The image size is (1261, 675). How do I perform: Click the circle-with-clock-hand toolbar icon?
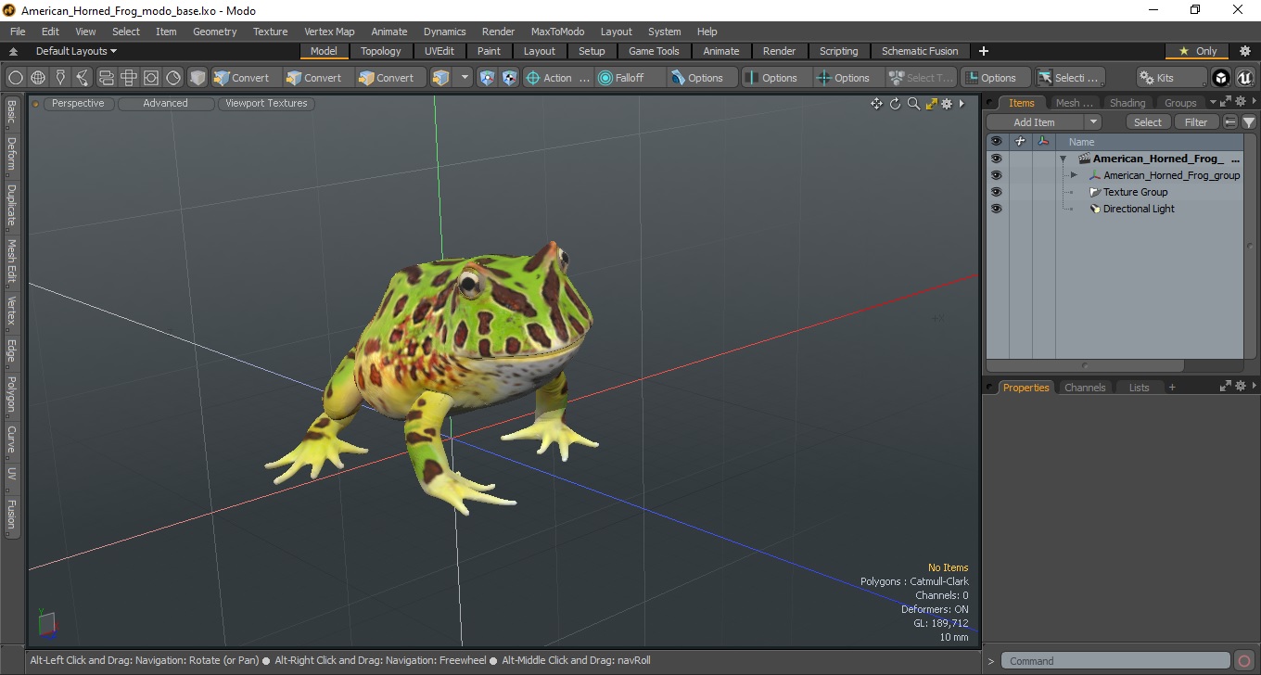pyautogui.click(x=173, y=78)
